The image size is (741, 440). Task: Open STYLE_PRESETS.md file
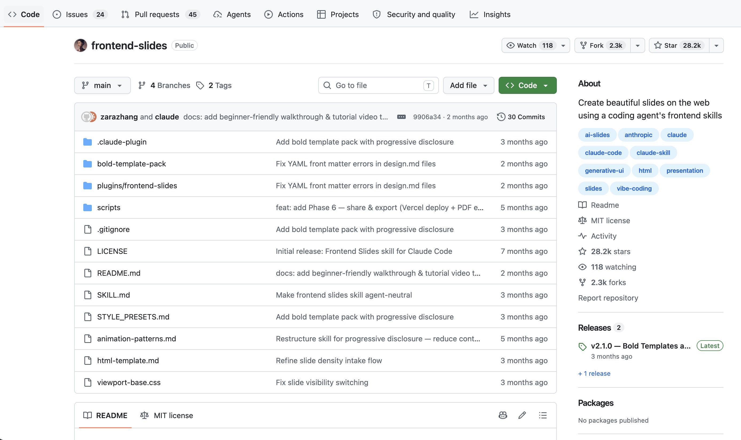(133, 317)
